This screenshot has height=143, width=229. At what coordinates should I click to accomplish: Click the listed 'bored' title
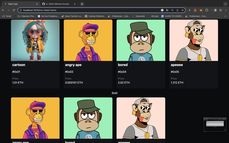[123, 65]
